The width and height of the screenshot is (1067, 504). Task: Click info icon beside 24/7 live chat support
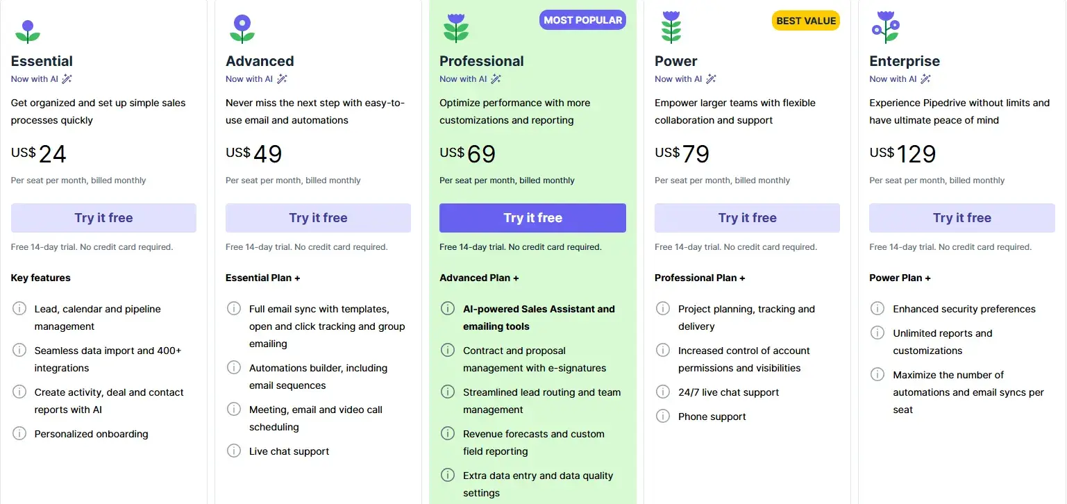click(662, 392)
